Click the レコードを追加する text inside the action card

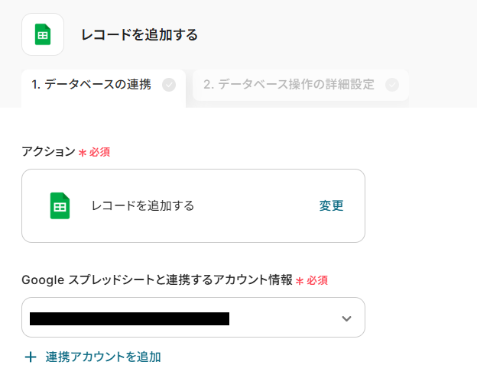143,205
